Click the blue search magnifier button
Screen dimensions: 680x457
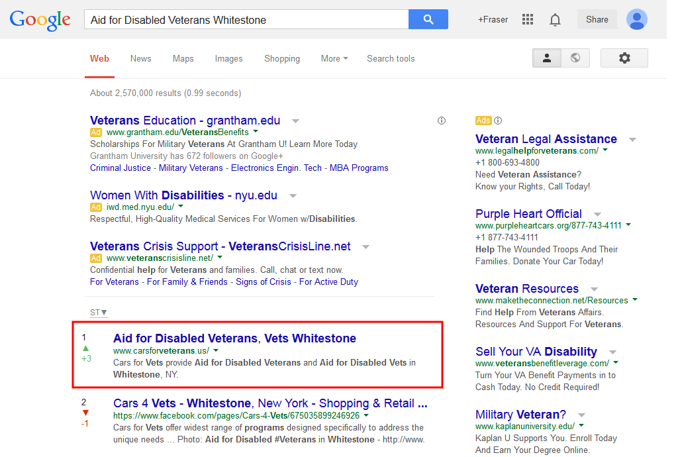pos(428,19)
